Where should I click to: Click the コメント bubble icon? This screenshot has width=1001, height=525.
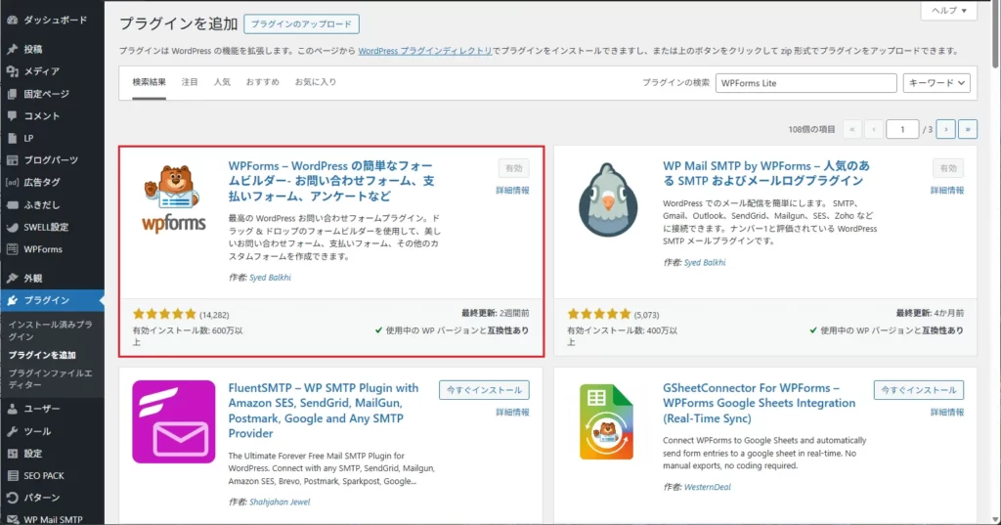point(12,115)
